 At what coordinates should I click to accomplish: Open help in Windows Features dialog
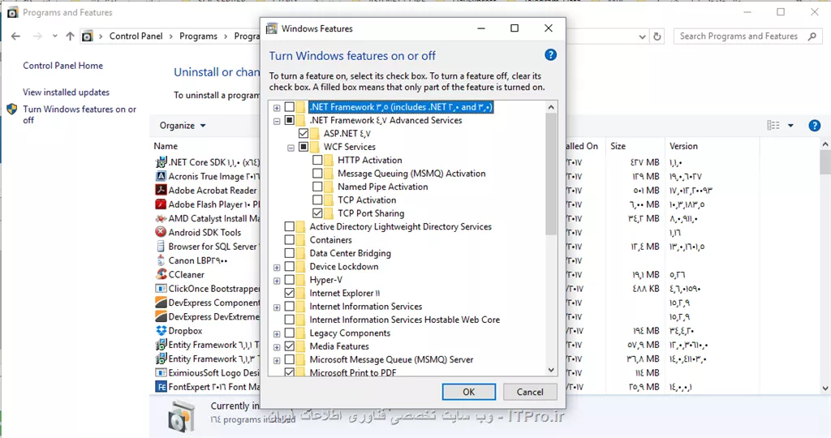tap(551, 54)
